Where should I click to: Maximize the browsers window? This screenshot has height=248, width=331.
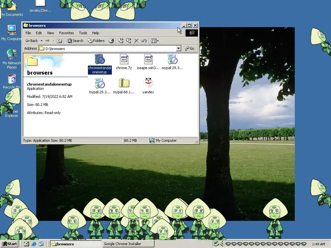click(189, 25)
